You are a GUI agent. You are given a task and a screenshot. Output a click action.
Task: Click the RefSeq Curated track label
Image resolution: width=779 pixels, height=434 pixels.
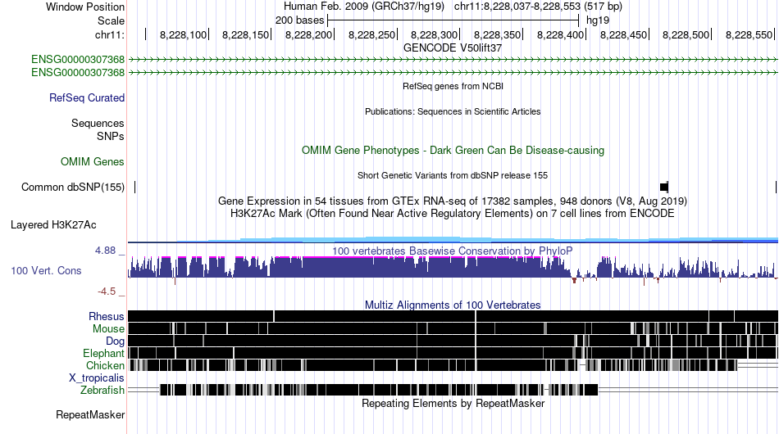pos(87,97)
